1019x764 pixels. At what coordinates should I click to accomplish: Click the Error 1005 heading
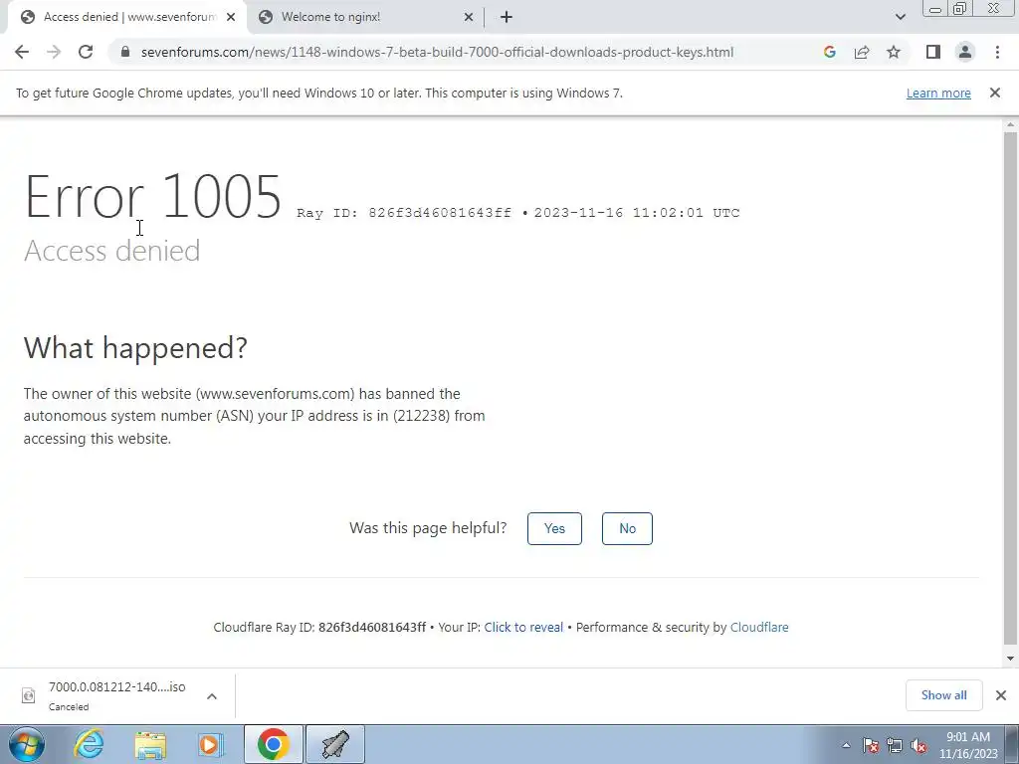pos(152,196)
